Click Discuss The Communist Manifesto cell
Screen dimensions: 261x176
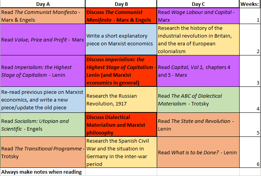121,16
